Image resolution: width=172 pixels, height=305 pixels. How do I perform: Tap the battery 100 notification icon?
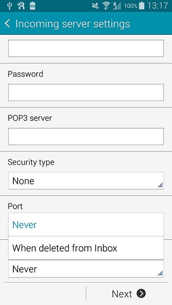click(x=32, y=6)
